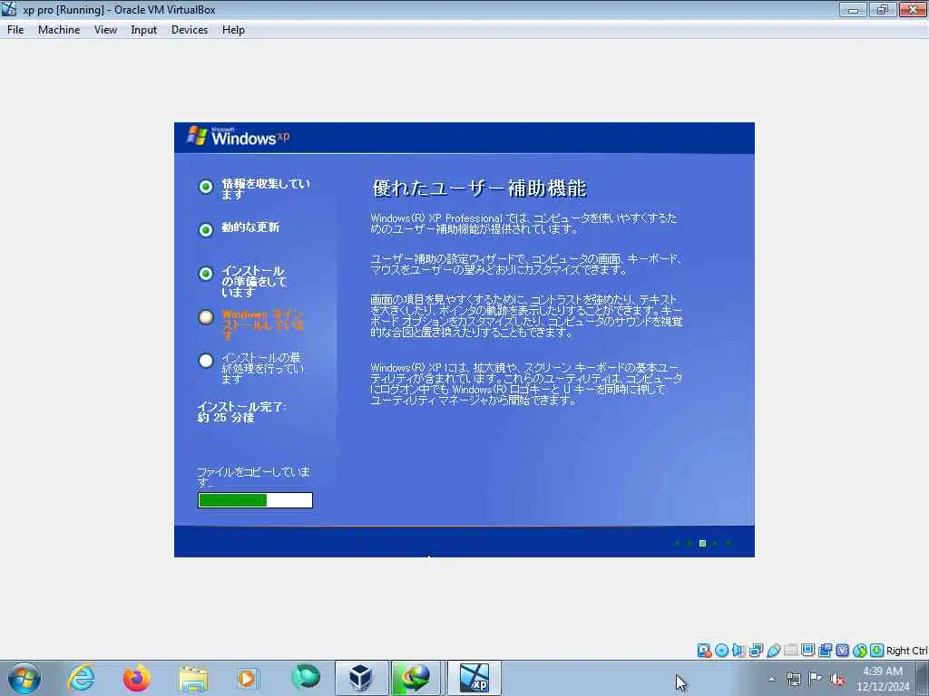The width and height of the screenshot is (929, 696).
Task: Click the display settings indicator icon
Action: click(807, 651)
